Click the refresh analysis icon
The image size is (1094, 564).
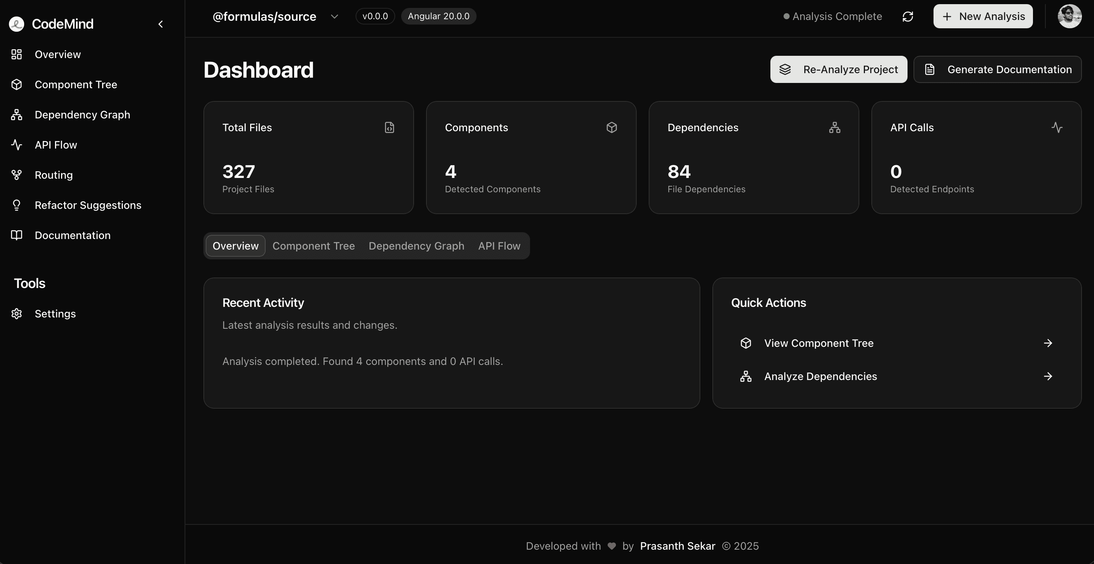[908, 17]
